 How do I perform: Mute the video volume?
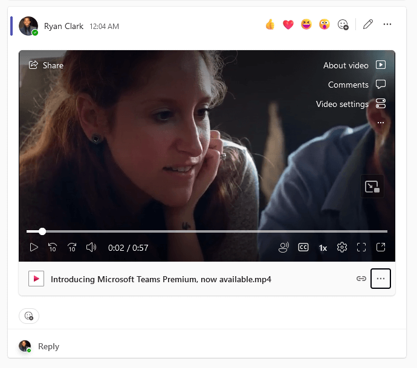point(91,248)
